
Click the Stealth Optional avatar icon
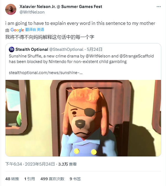click(x=12, y=49)
